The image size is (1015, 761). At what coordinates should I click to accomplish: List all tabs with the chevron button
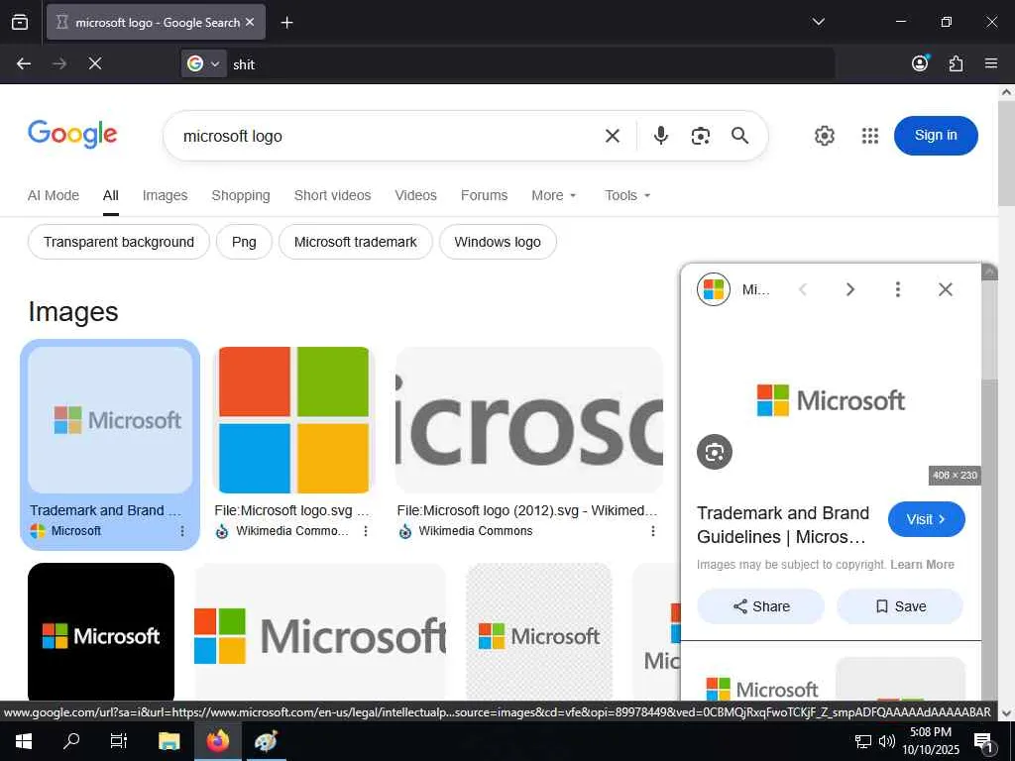[x=818, y=22]
